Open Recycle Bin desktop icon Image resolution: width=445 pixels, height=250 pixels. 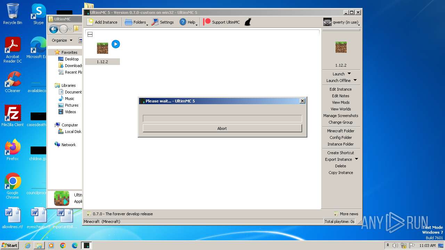click(x=13, y=14)
